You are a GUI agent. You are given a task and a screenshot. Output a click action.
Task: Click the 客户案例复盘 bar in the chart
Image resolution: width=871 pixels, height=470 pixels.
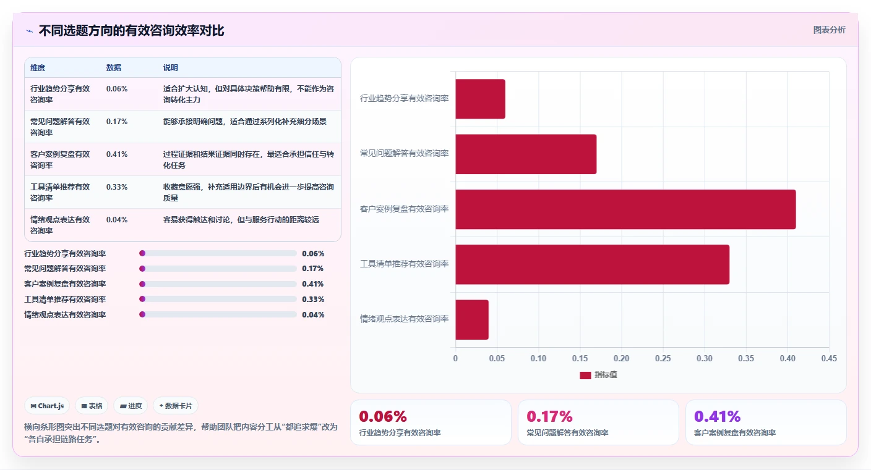point(625,209)
